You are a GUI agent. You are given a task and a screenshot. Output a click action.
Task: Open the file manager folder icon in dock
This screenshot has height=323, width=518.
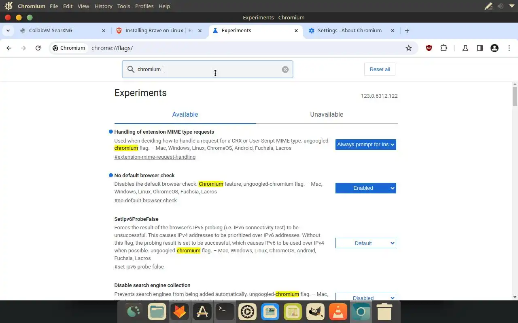pyautogui.click(x=157, y=312)
